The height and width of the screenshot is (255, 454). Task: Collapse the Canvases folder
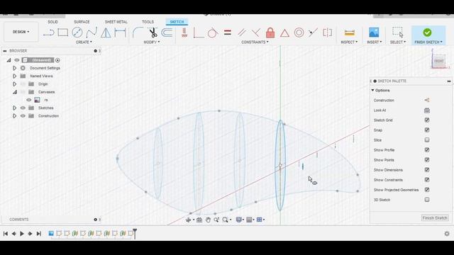[14, 92]
